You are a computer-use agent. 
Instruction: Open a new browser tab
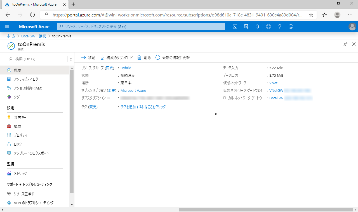[x=74, y=4]
